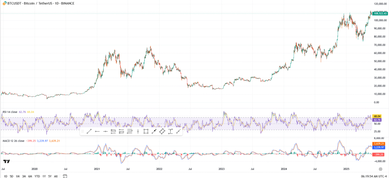
Task: Select the Trend Line drawing tool
Action: (89, 132)
